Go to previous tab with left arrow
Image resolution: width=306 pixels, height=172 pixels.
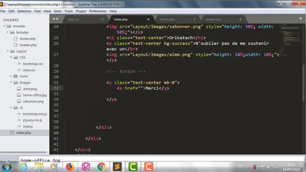[x=54, y=19]
